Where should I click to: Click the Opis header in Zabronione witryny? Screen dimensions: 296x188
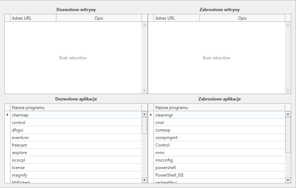pyautogui.click(x=242, y=18)
